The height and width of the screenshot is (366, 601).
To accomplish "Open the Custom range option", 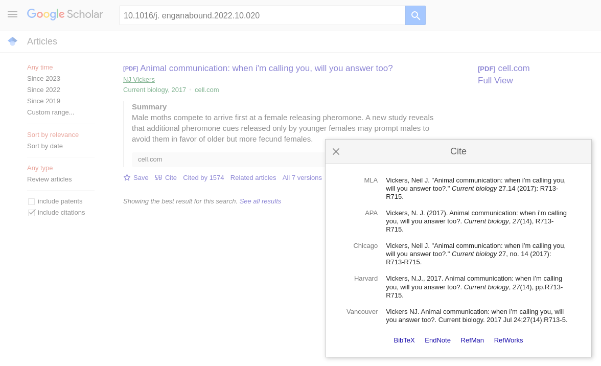I will click(x=51, y=112).
